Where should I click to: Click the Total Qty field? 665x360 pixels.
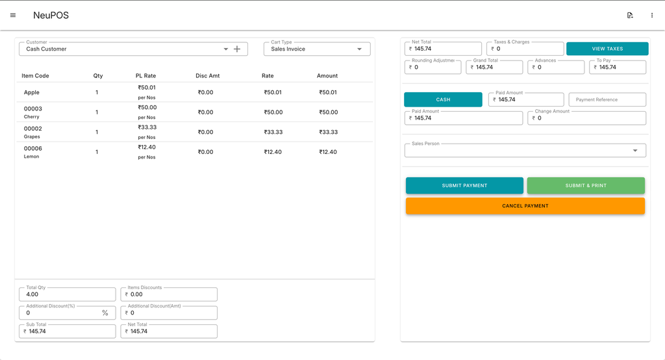click(x=67, y=294)
